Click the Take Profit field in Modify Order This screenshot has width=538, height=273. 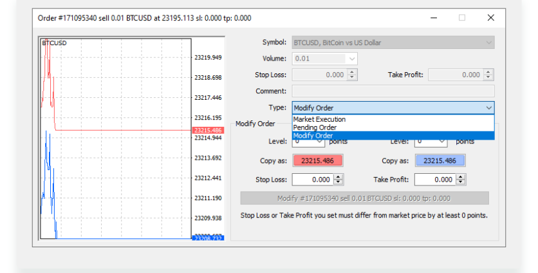434,180
